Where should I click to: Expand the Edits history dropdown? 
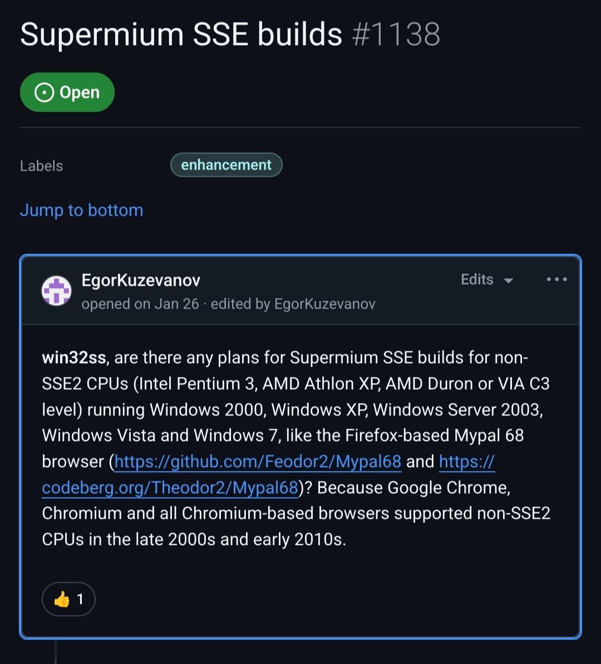tap(486, 280)
